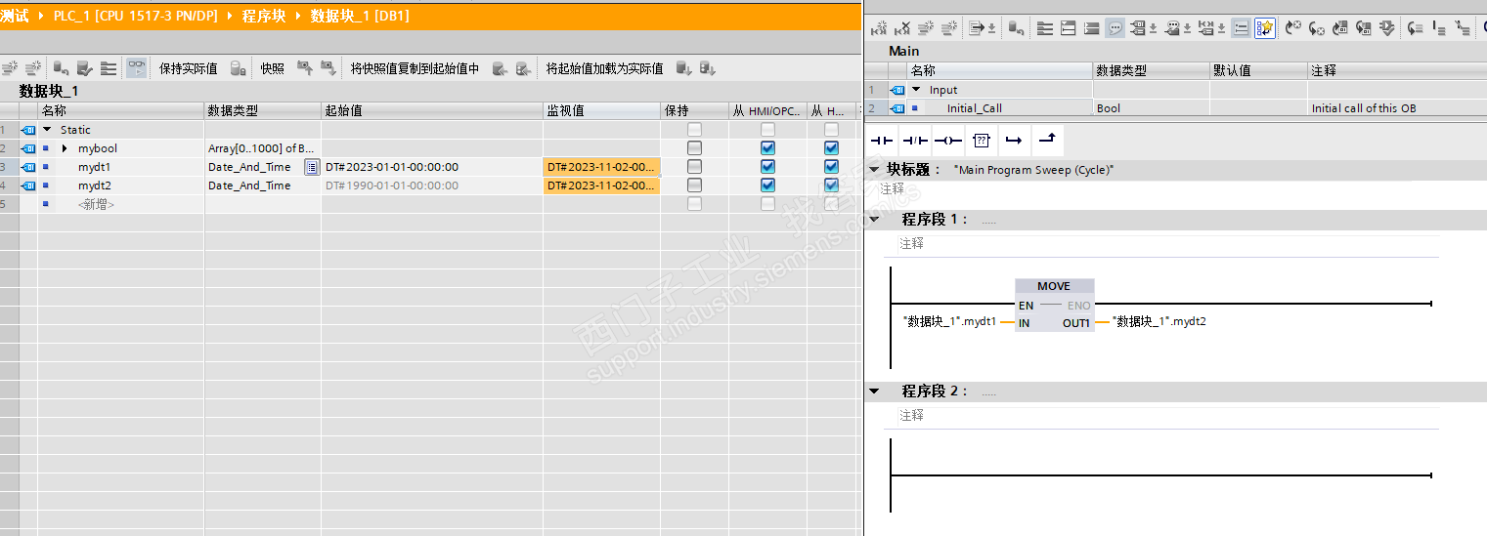Toggle 保持 checkbox for mybool
The image size is (1487, 536).
694,148
